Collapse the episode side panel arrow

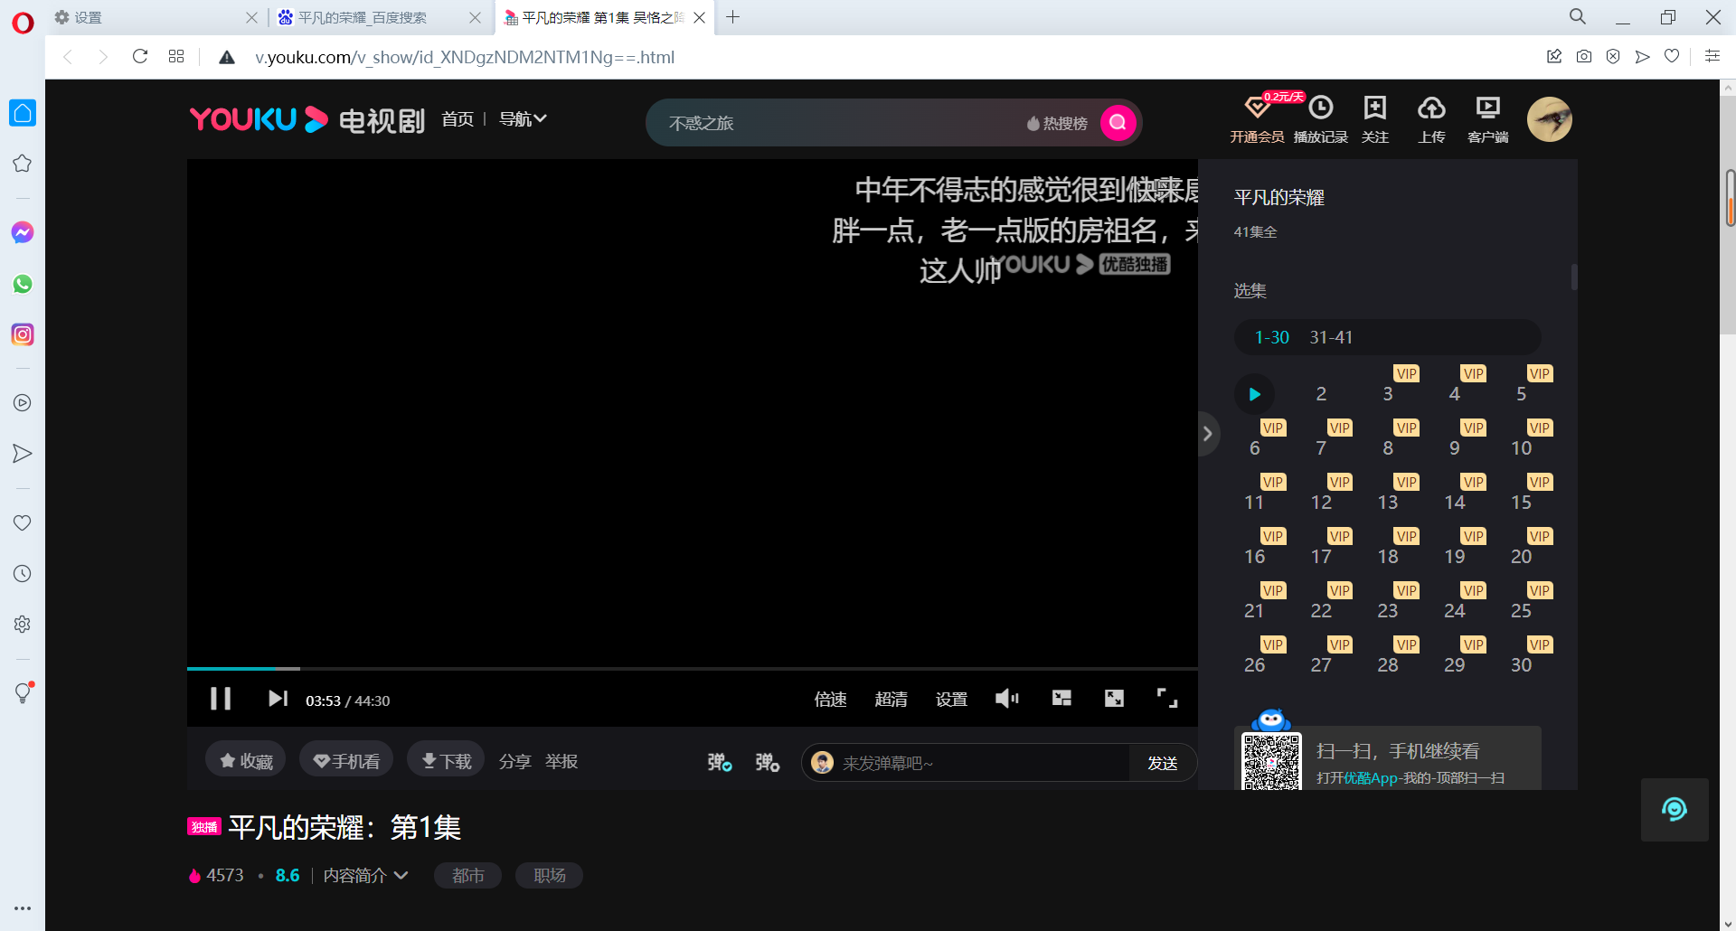pyautogui.click(x=1208, y=434)
